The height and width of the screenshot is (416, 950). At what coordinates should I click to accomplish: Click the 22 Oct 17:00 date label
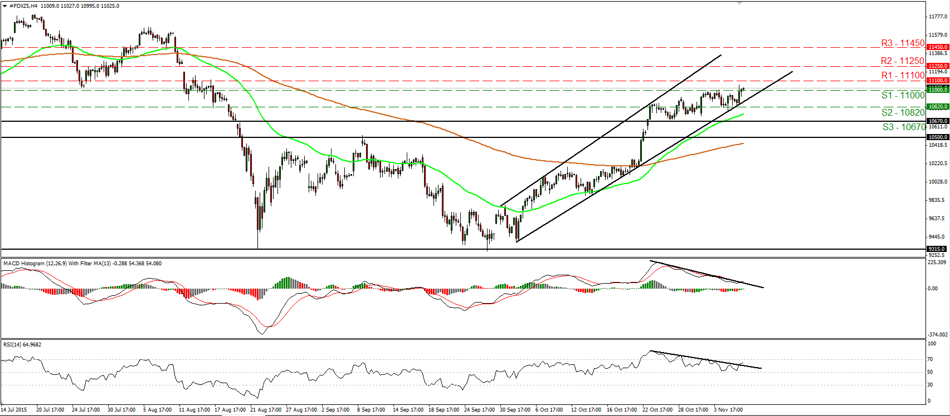(657, 410)
